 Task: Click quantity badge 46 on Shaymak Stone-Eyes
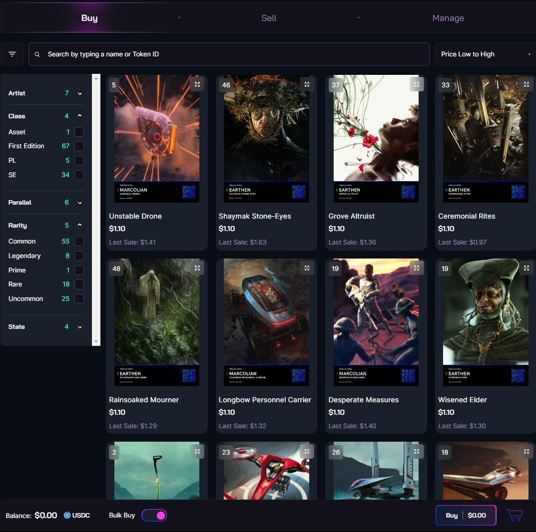point(226,85)
